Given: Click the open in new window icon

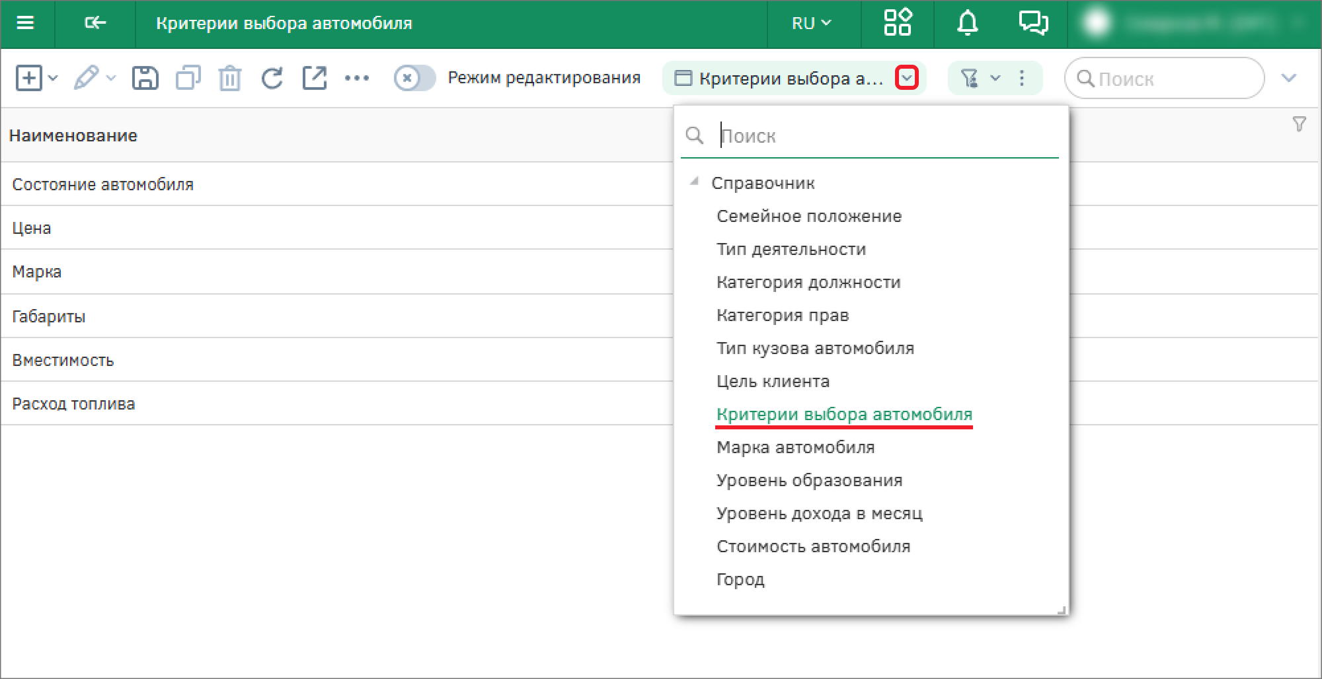Looking at the screenshot, I should (x=315, y=78).
